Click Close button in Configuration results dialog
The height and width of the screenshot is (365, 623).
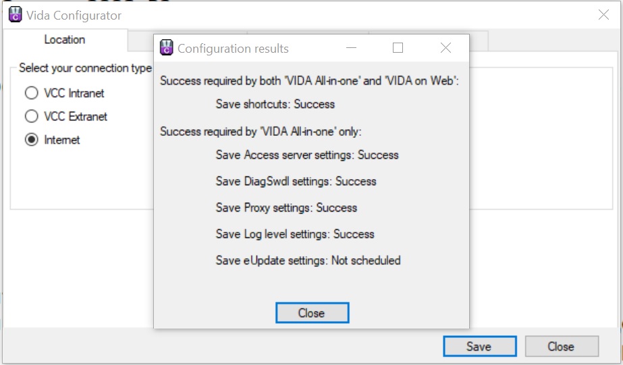pos(313,313)
